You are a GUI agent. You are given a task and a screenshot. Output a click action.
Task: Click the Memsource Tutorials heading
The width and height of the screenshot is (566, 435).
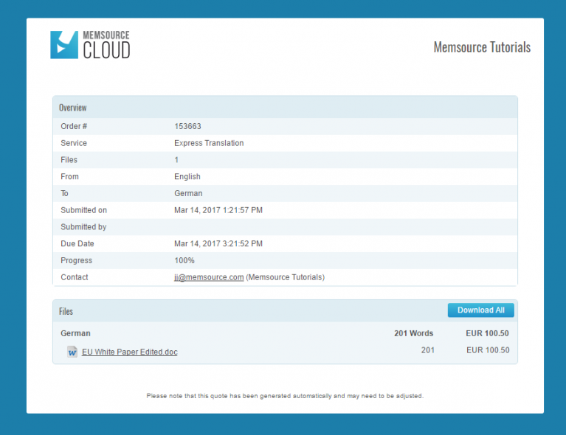coord(482,47)
